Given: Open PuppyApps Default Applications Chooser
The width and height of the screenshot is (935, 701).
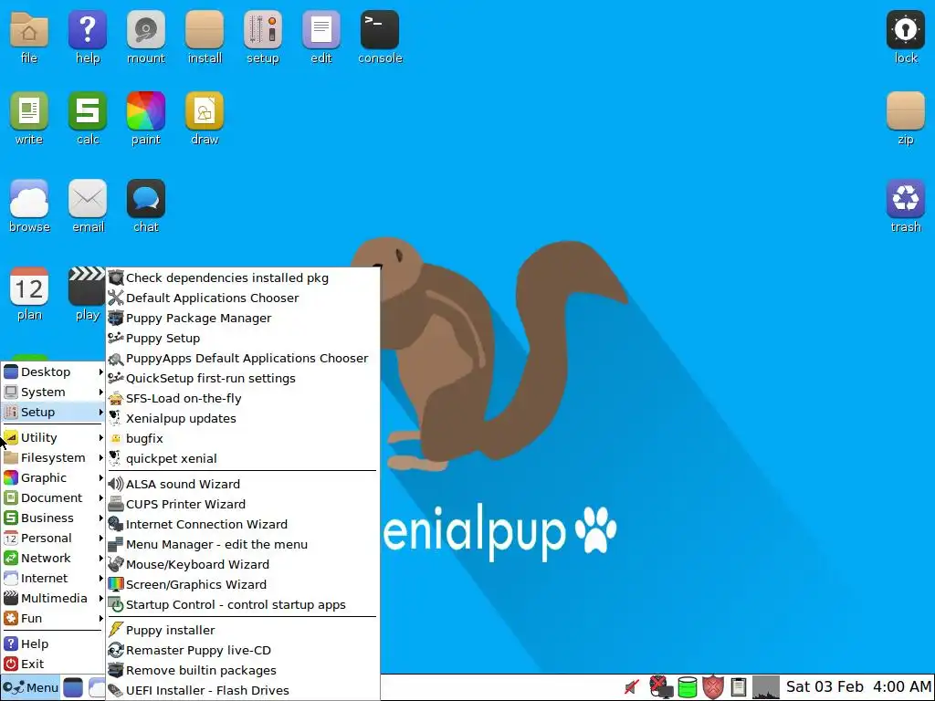Looking at the screenshot, I should 243,358.
